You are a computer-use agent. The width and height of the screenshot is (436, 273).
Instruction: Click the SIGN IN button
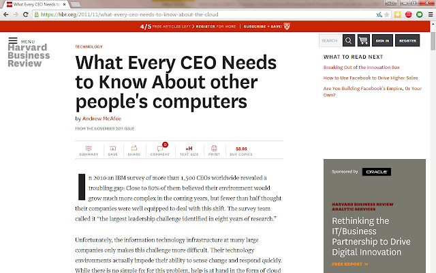(383, 41)
